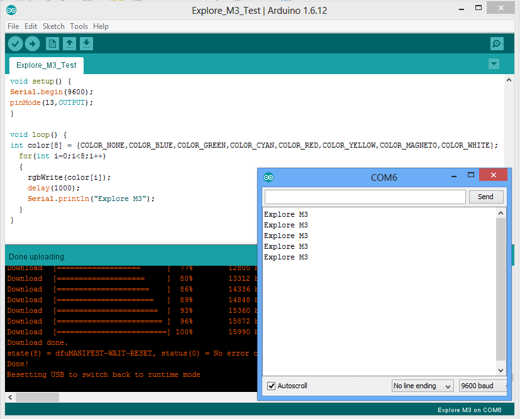Open the Edit menu

coord(31,26)
